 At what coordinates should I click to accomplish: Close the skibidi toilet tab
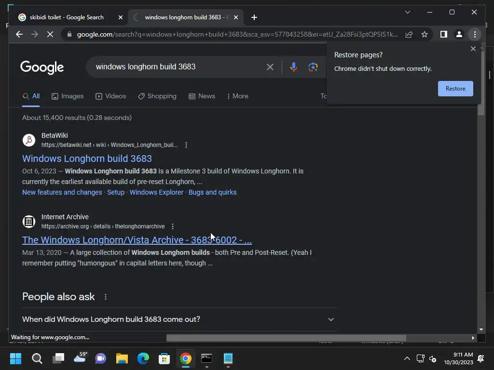click(x=120, y=17)
